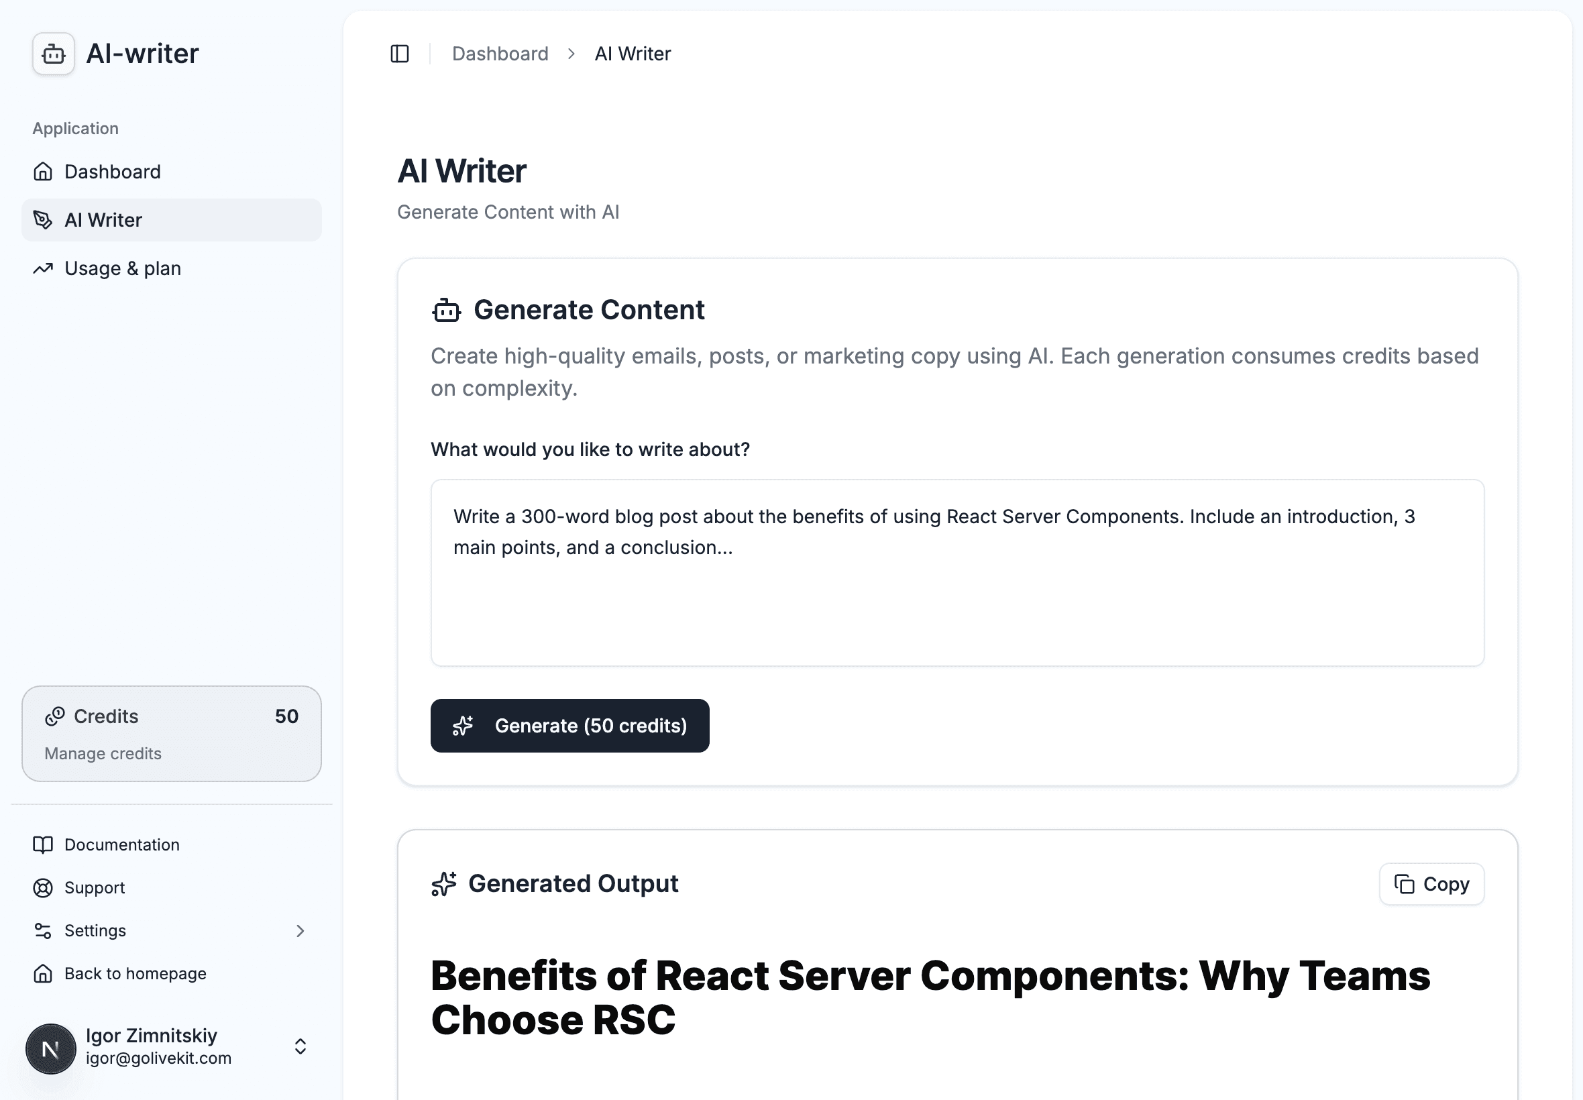Click the Credits card showing 50
This screenshot has height=1100, width=1583.
172,733
